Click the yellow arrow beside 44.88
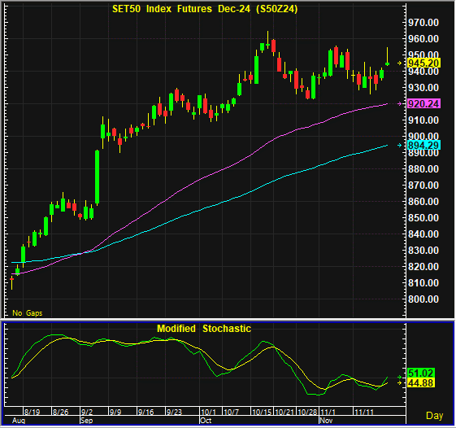This screenshot has width=456, height=428. click(400, 383)
